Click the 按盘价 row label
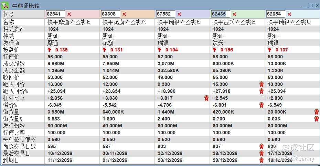This screenshot has width=320, height=166. pyautogui.click(x=11, y=50)
